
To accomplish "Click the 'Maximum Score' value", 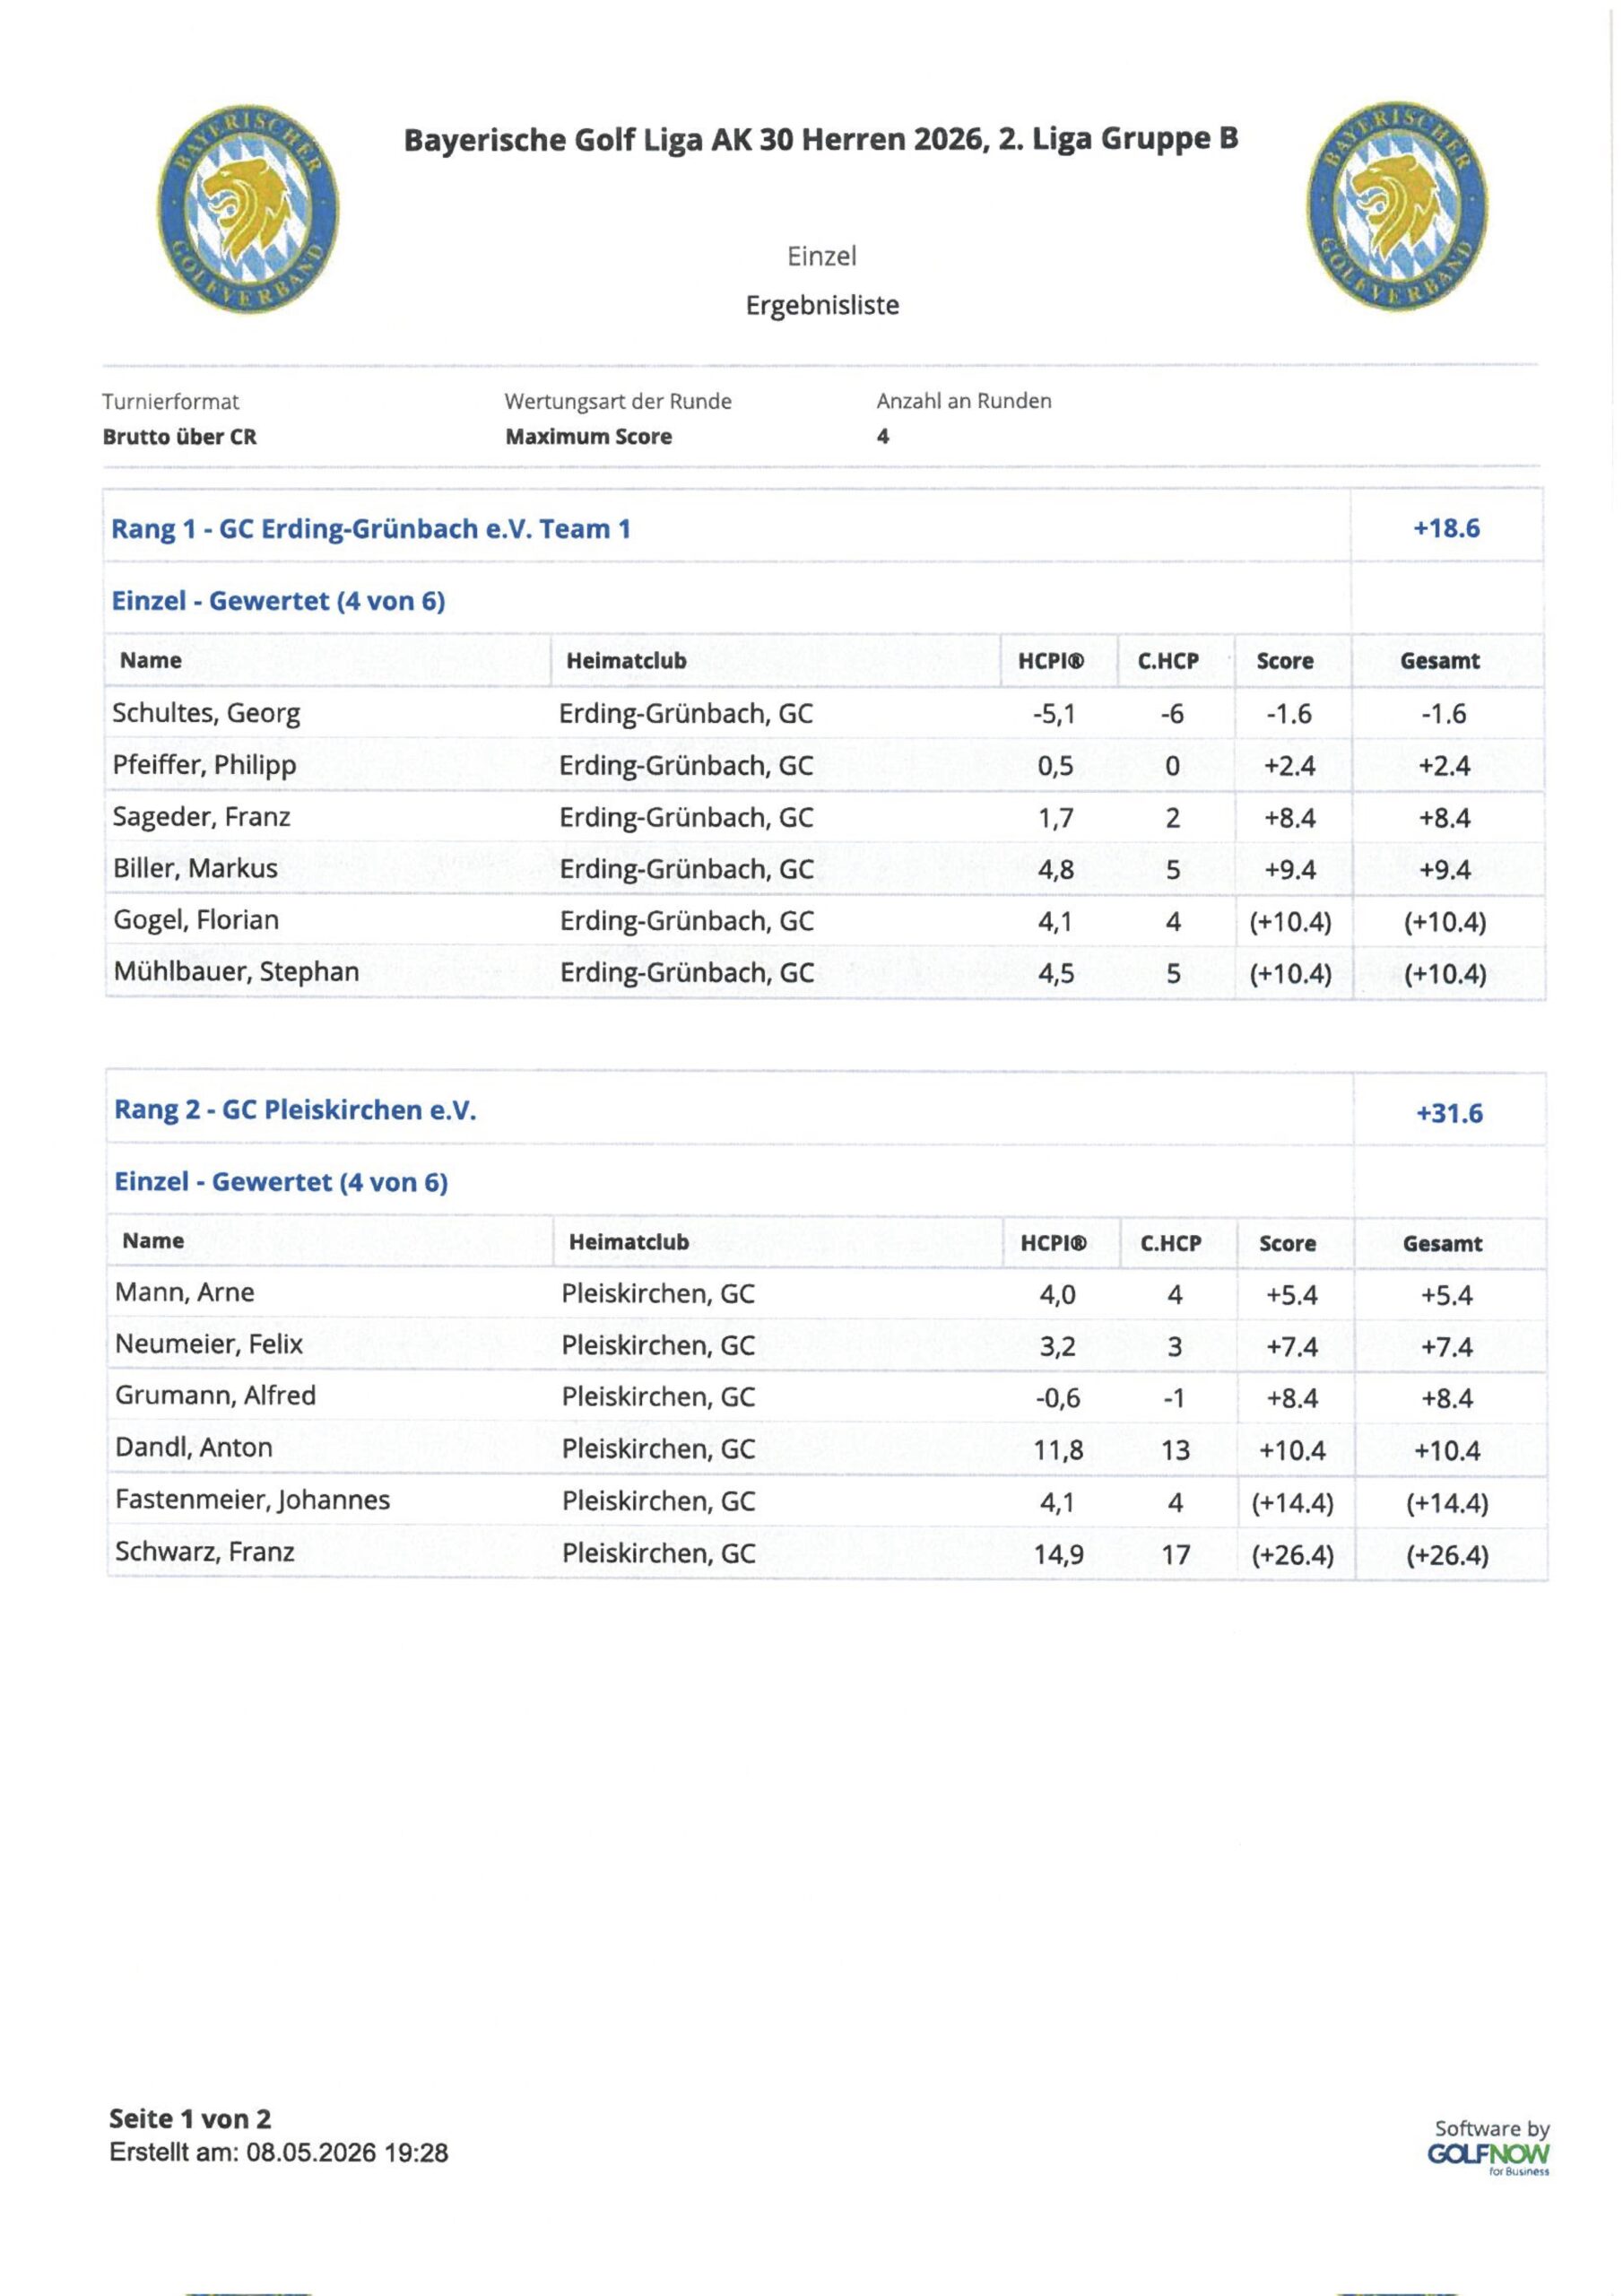I will click(588, 437).
